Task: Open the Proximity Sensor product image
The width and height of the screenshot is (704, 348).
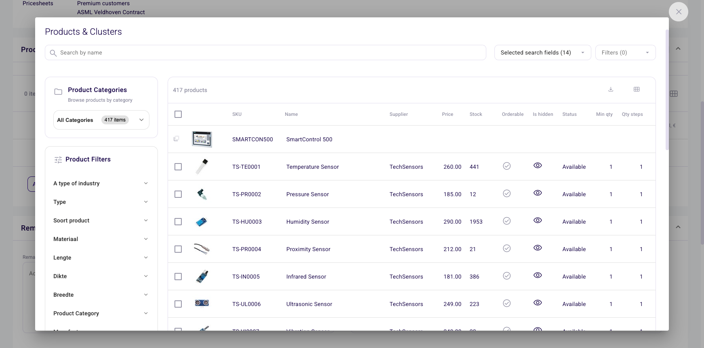Action: [202, 249]
